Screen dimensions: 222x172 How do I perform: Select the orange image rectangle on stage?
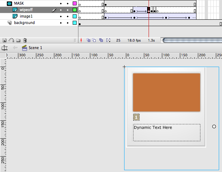click(x=167, y=92)
